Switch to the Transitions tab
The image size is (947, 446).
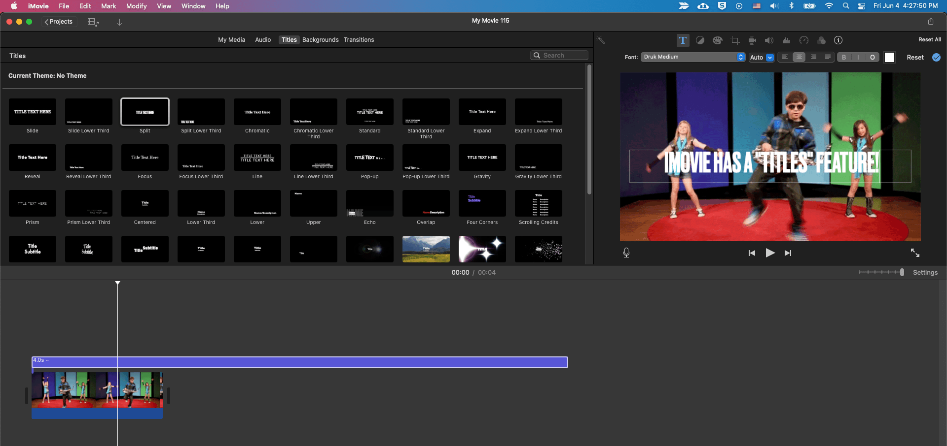click(x=359, y=40)
